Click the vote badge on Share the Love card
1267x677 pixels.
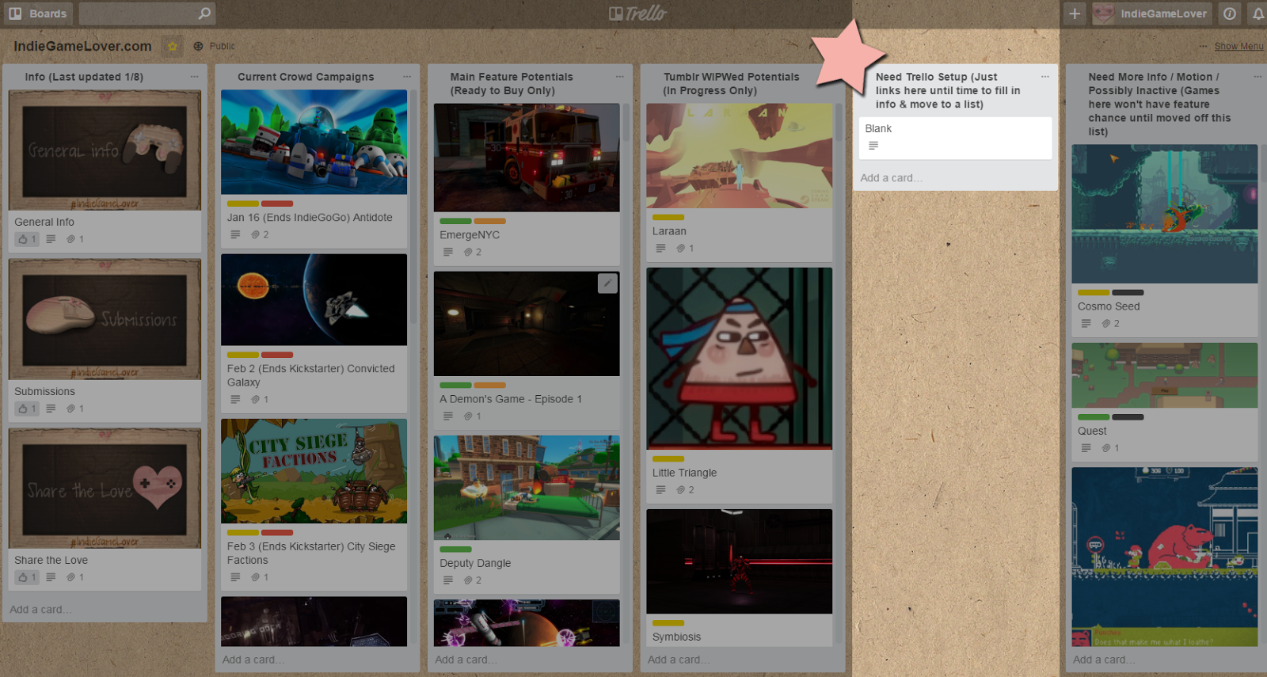click(x=27, y=577)
